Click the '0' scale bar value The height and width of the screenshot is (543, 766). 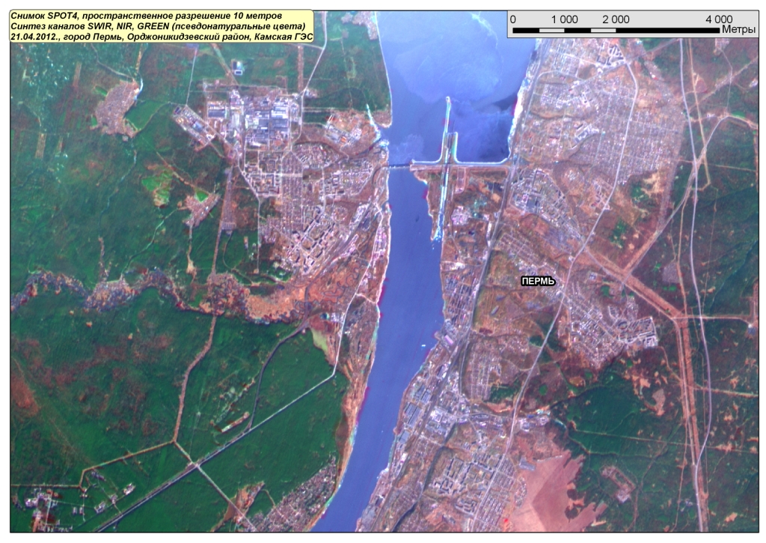point(513,19)
